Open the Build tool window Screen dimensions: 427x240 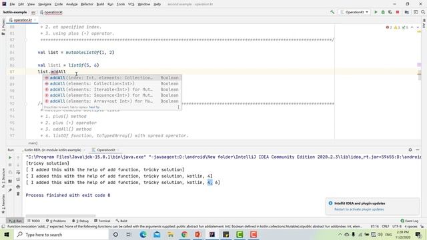[121, 221]
